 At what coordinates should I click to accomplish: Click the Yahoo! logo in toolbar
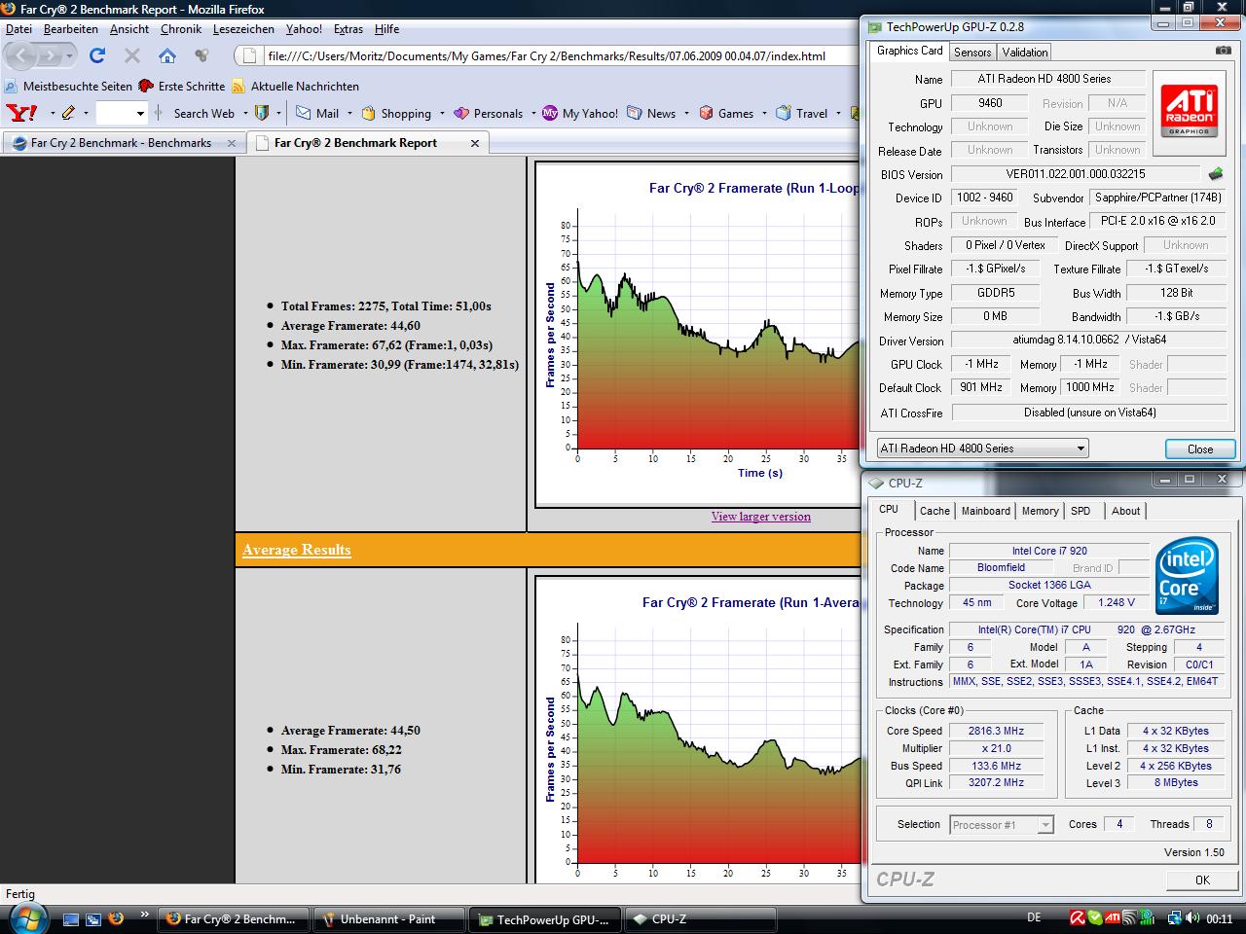click(x=21, y=113)
